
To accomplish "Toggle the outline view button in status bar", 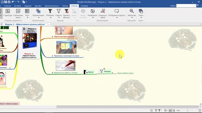I will 174,110.
